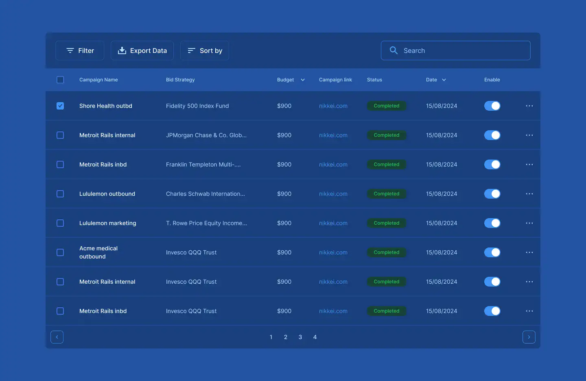This screenshot has height=381, width=586.
Task: Disable the Shore Health outbd toggle
Action: [x=492, y=106]
